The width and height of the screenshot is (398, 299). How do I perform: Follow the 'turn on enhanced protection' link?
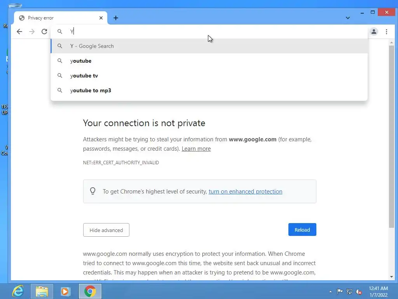(x=245, y=192)
